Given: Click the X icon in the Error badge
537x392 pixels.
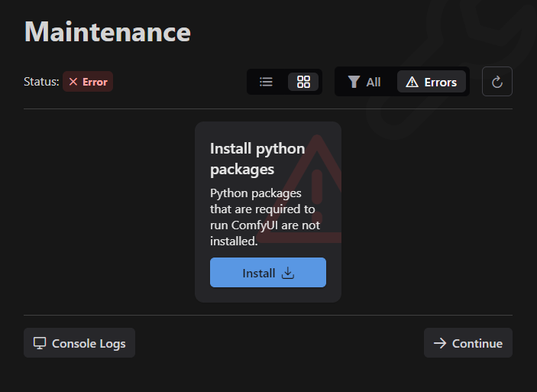Looking at the screenshot, I should coord(73,82).
